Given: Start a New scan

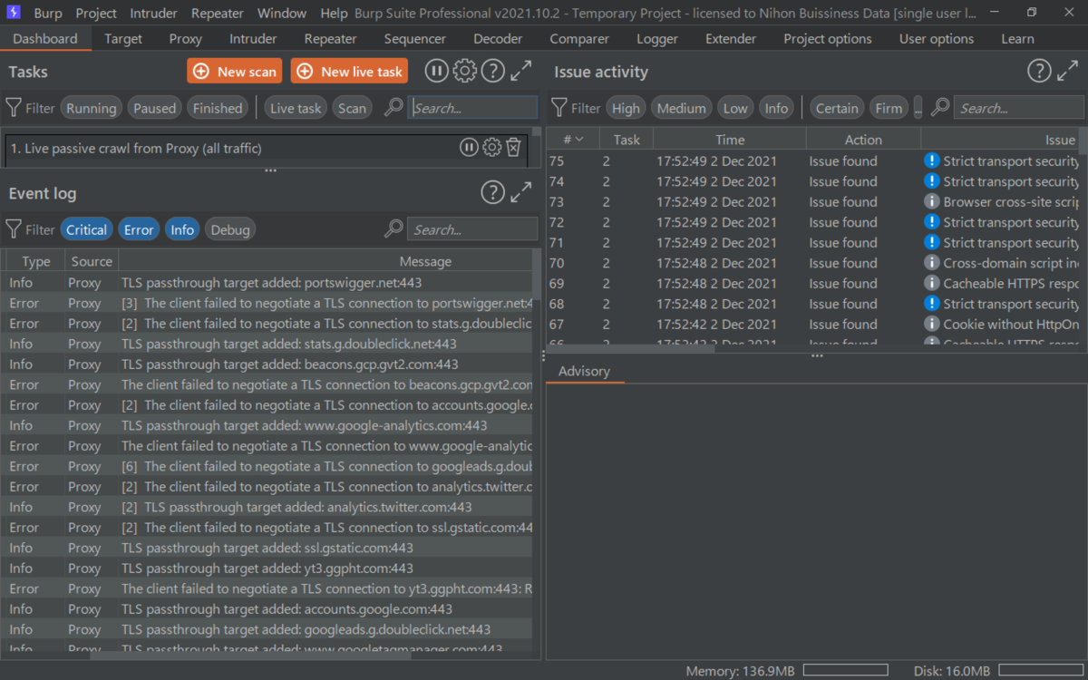Looking at the screenshot, I should pos(235,72).
